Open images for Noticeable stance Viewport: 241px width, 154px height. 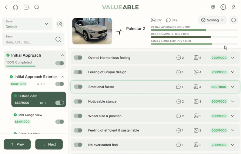196,101
